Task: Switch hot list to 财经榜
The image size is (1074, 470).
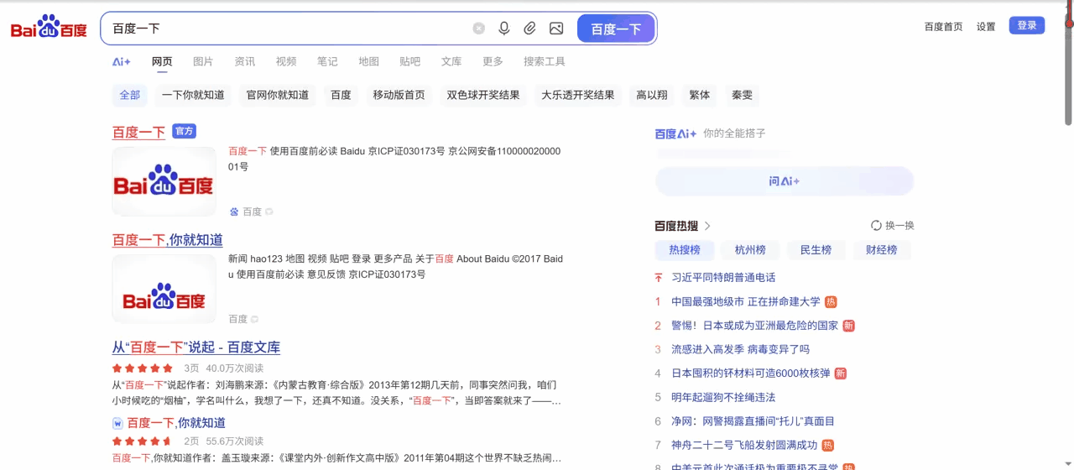Action: [x=882, y=250]
